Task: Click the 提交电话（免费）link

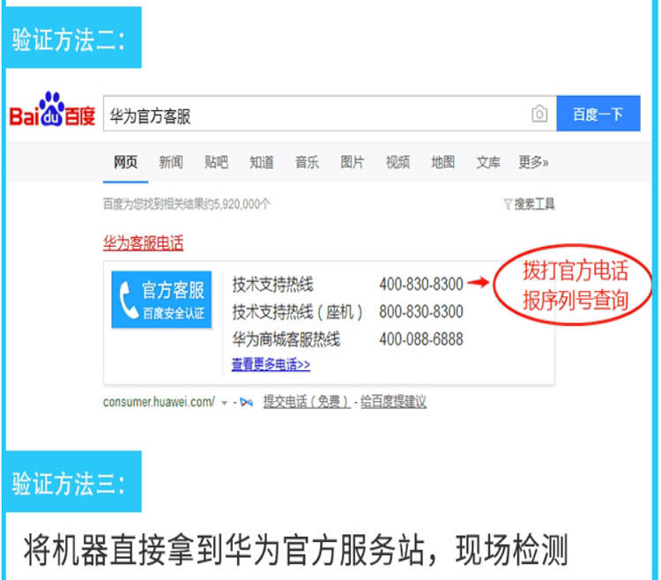Action: tap(307, 402)
